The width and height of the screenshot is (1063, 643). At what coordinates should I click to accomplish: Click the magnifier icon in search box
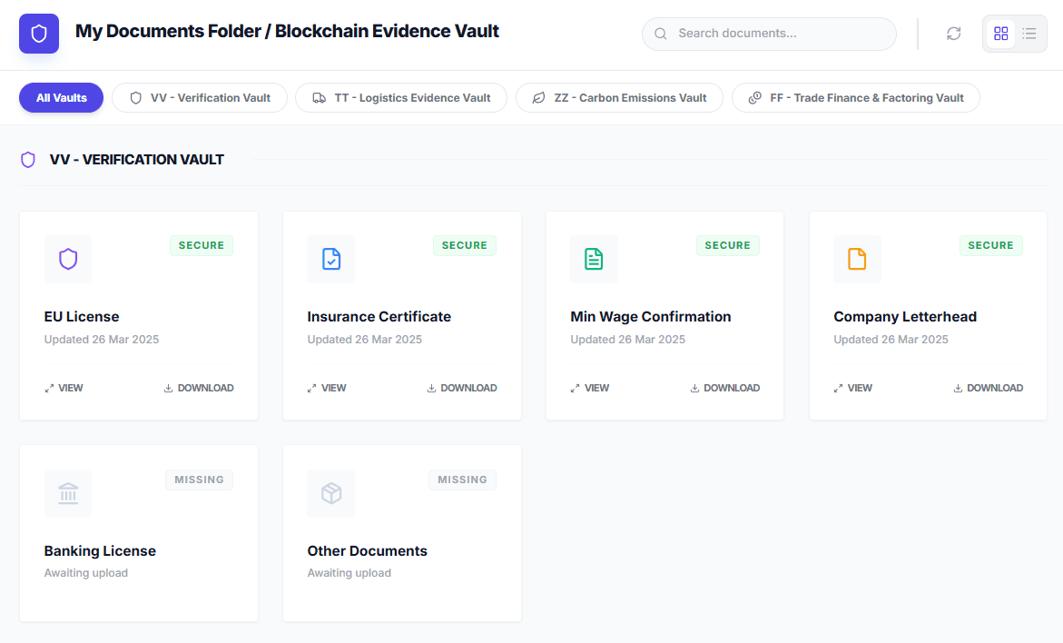click(x=660, y=34)
